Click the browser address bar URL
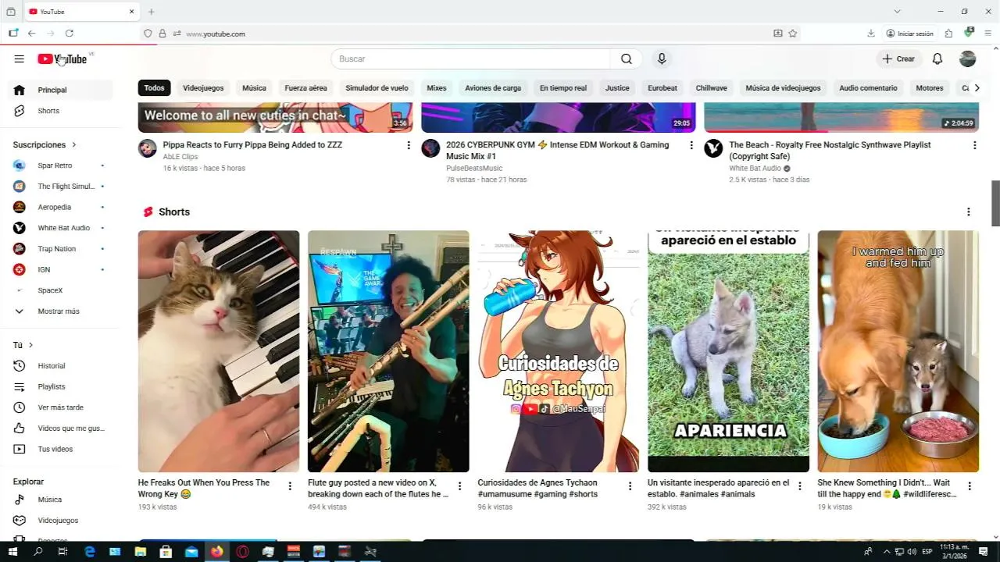 tap(216, 34)
